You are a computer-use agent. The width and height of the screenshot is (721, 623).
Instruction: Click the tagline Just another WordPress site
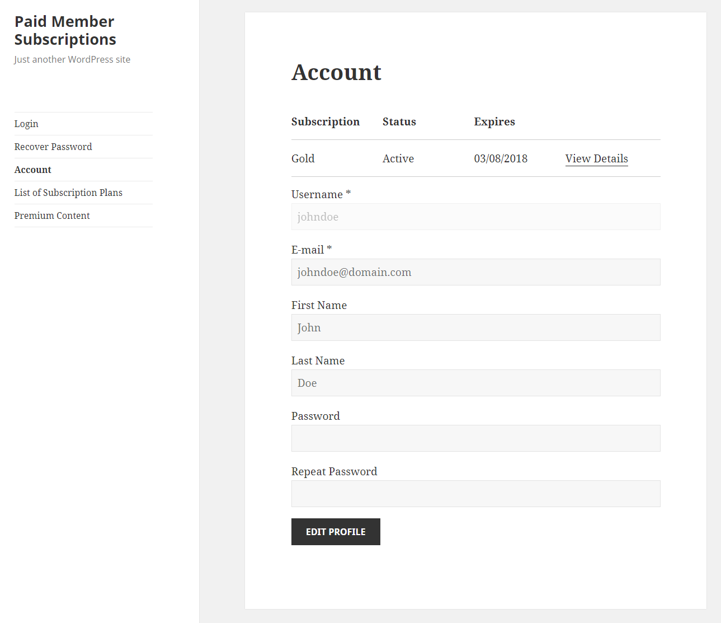(x=72, y=59)
